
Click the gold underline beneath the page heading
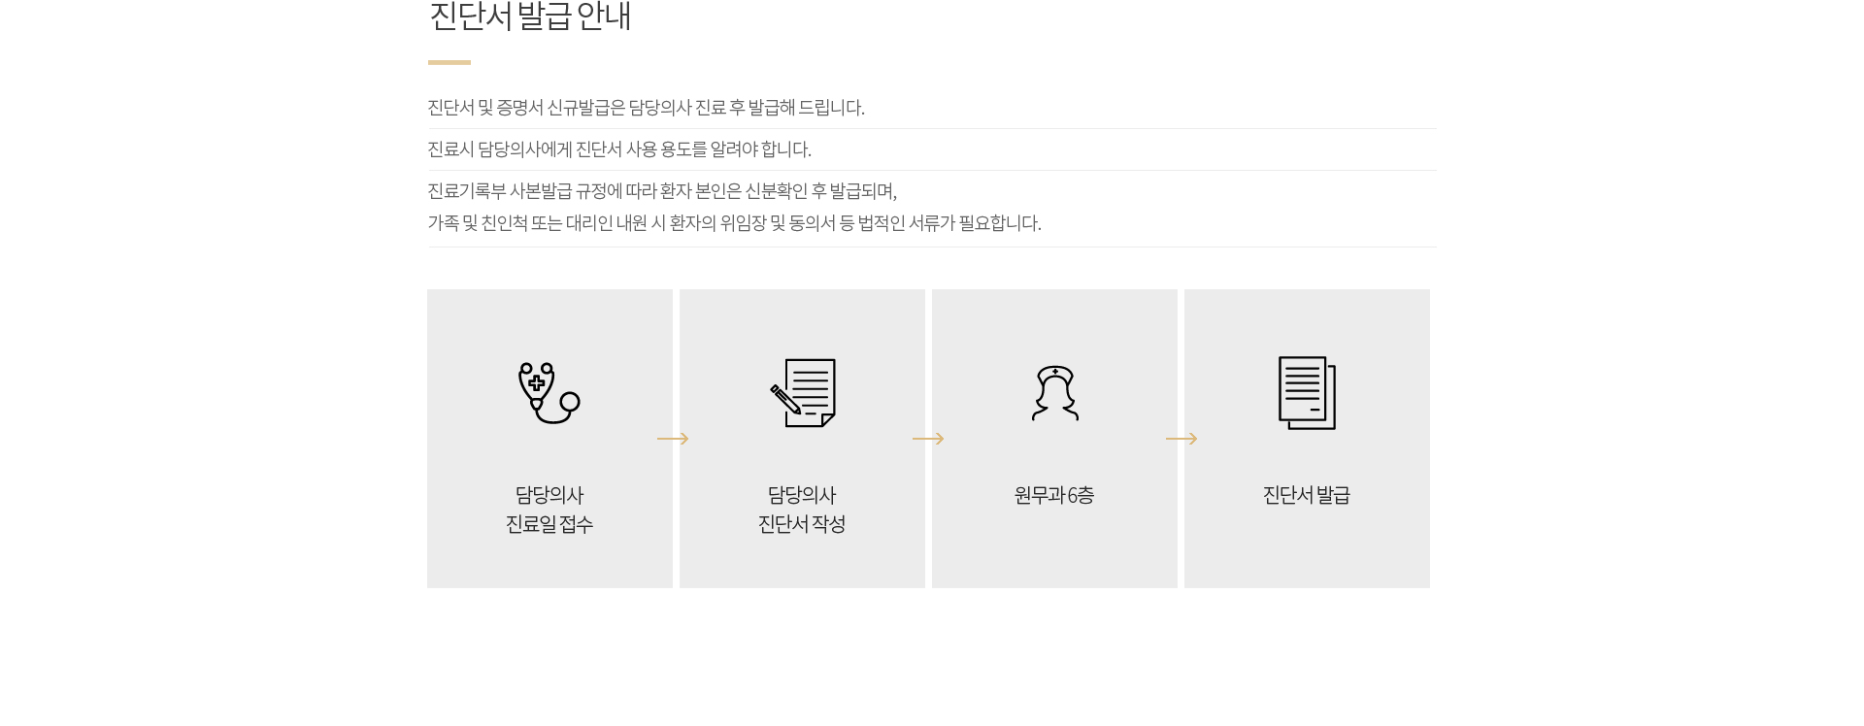(x=449, y=62)
